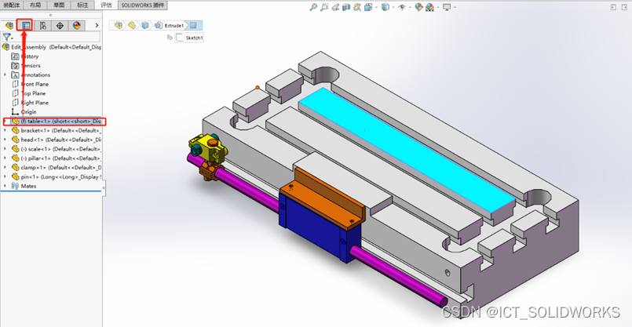632x327 pixels.
Task: Select Front Plane in tree
Action: (x=31, y=84)
